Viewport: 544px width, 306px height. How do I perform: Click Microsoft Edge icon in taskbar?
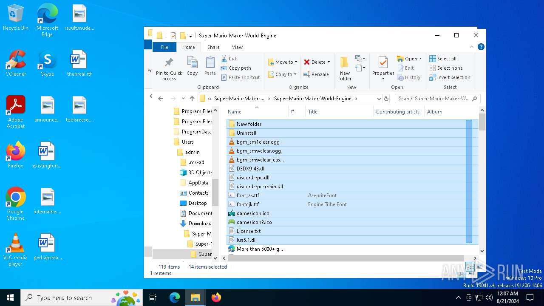[175, 297]
